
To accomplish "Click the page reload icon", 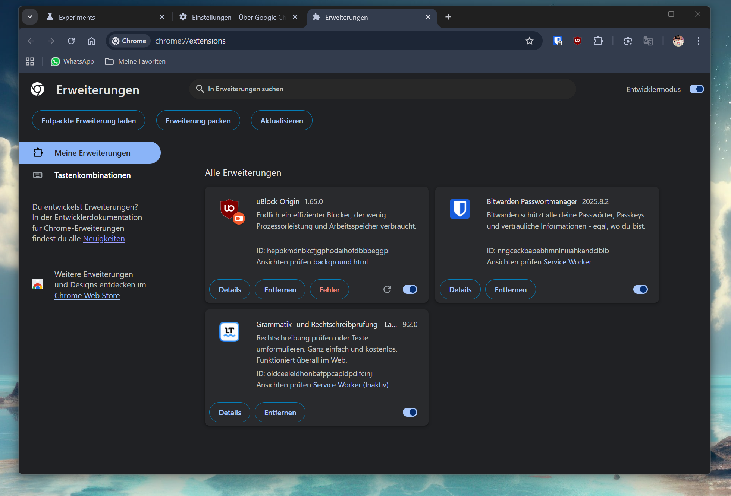I will pyautogui.click(x=71, y=41).
